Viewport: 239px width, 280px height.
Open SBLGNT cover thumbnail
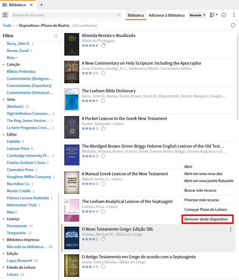point(72,238)
